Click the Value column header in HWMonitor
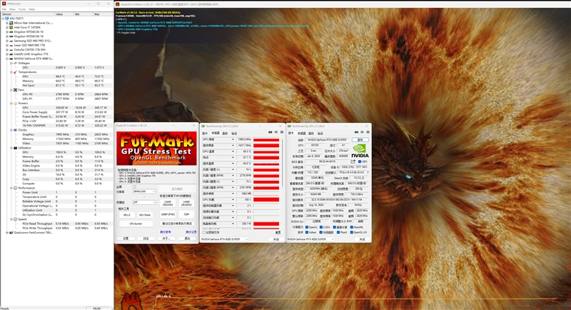 click(x=64, y=14)
